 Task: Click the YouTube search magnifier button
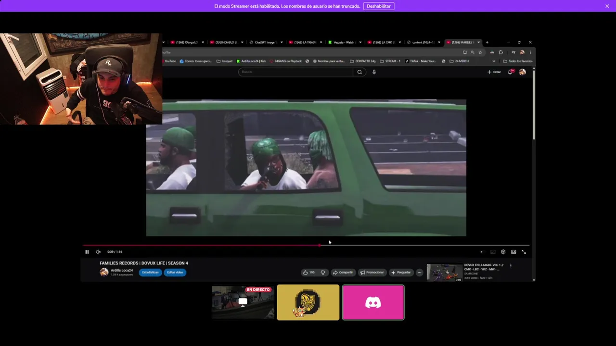click(359, 72)
